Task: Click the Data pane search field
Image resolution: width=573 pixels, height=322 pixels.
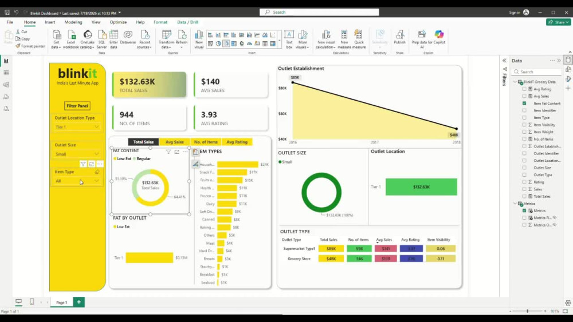Action: click(x=537, y=72)
